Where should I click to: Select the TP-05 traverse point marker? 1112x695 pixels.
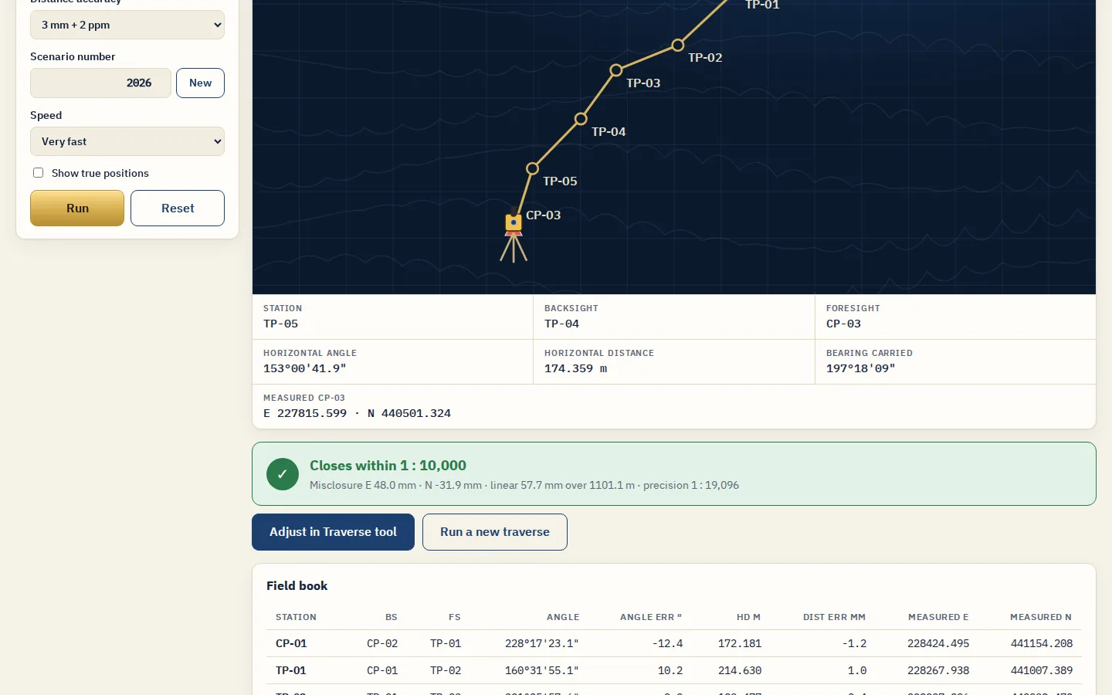532,168
